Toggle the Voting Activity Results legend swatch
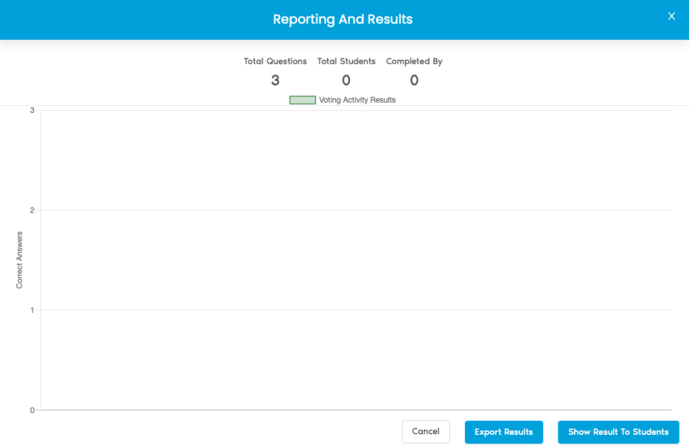The height and width of the screenshot is (447, 689). (302, 100)
